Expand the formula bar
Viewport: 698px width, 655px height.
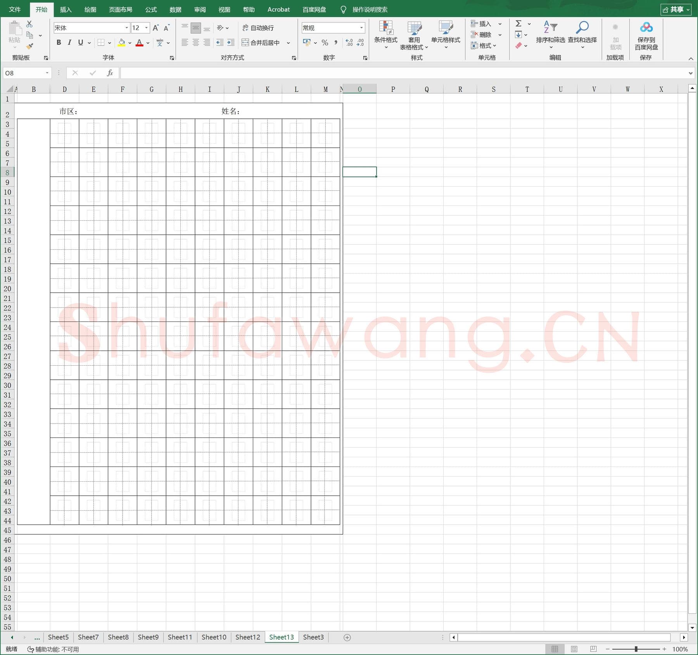pos(690,73)
